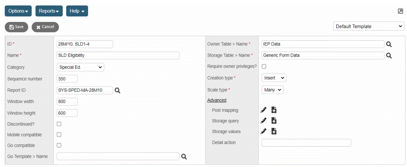Image resolution: width=407 pixels, height=167 pixels.
Task: Upload file for Post mapping
Action: 274,110
